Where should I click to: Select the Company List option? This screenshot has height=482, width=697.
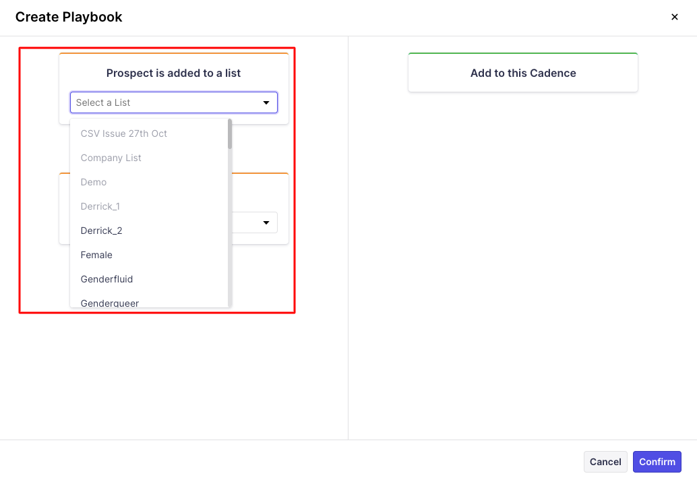tap(111, 158)
